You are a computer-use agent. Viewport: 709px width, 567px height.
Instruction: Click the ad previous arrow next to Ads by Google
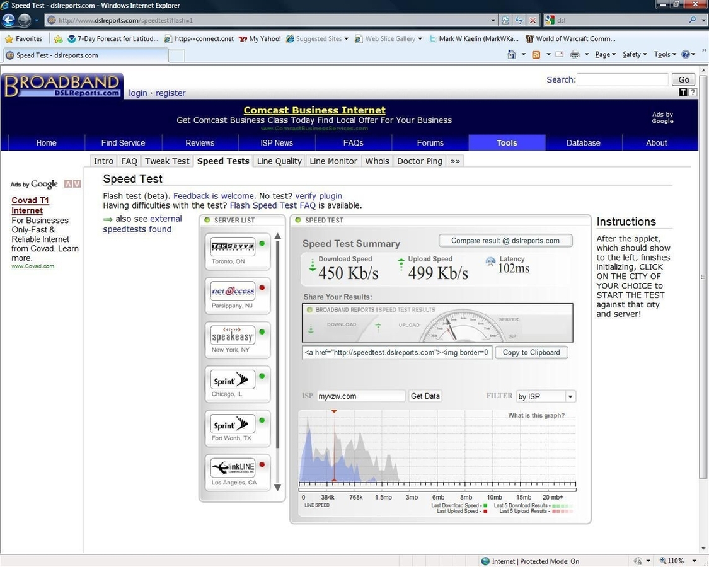68,184
